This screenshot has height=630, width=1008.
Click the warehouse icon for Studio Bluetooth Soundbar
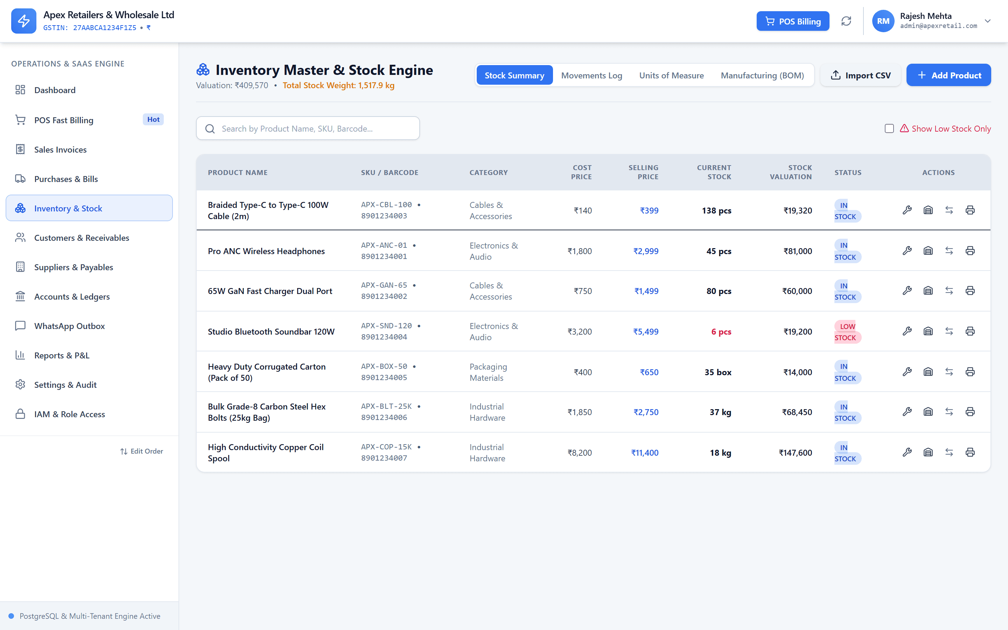coord(927,331)
